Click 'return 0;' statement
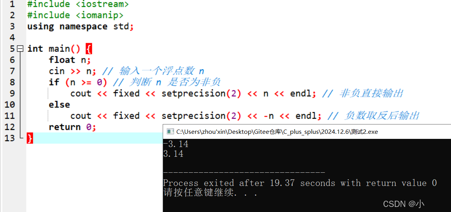The width and height of the screenshot is (451, 212). [x=72, y=127]
